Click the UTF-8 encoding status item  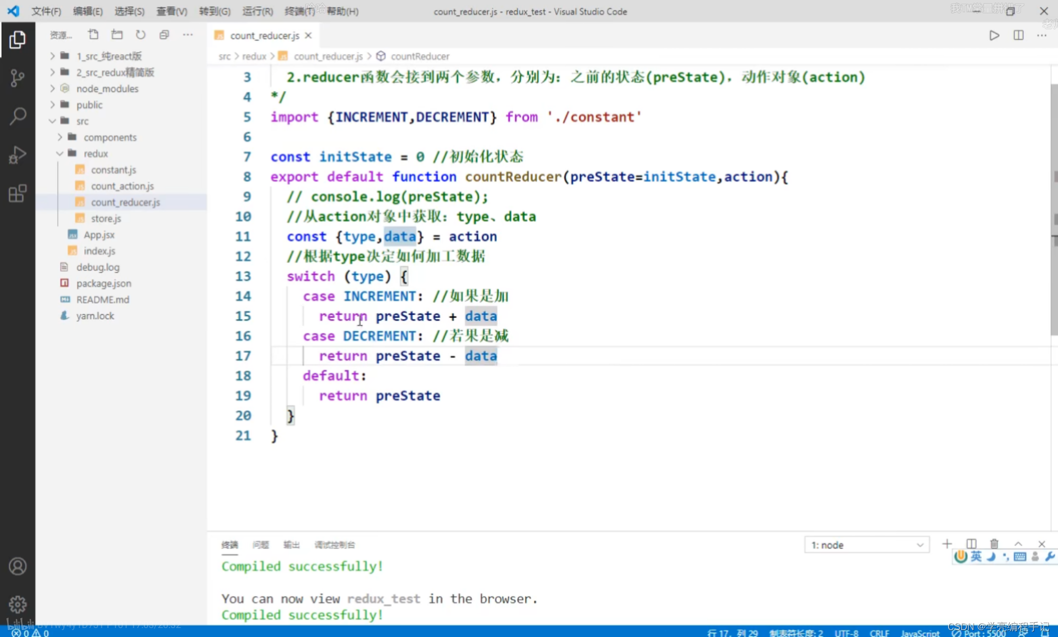846,633
